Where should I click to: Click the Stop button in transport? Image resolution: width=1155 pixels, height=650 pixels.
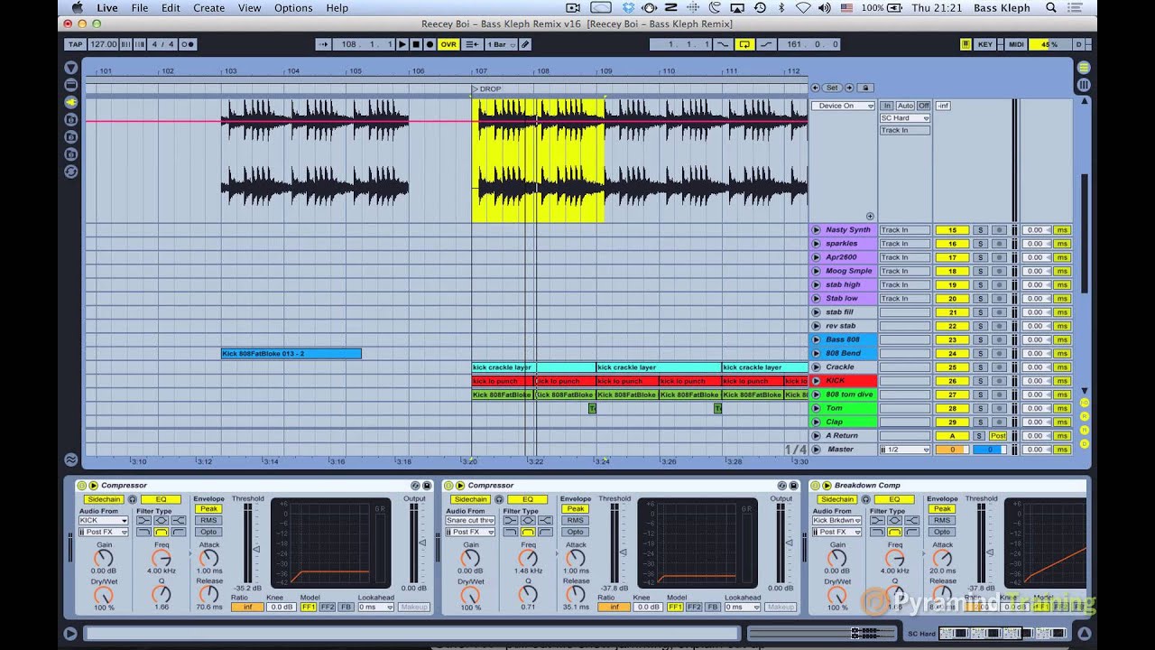(416, 44)
